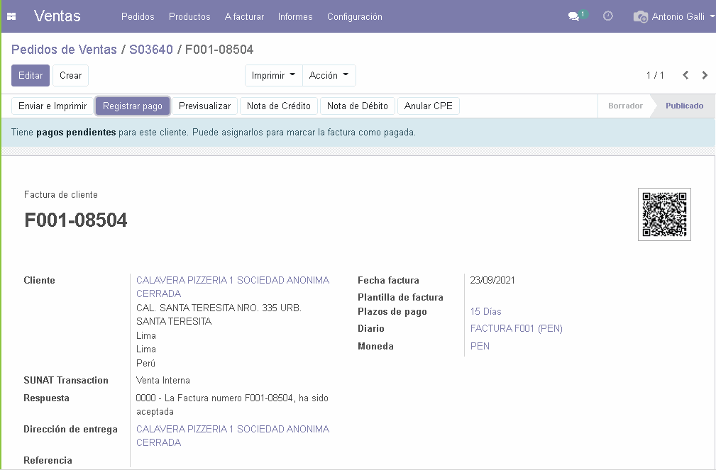Screen dimensions: 716x470
Task: Open the Informes menu
Action: 295,16
